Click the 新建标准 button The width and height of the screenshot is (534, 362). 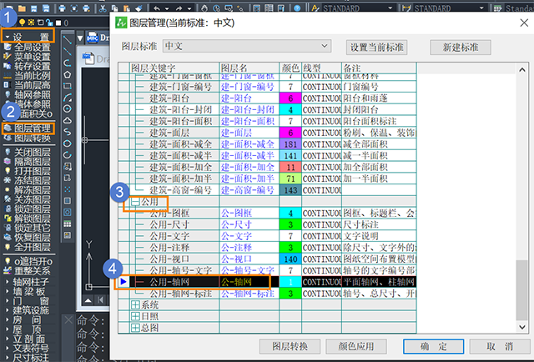(x=461, y=48)
